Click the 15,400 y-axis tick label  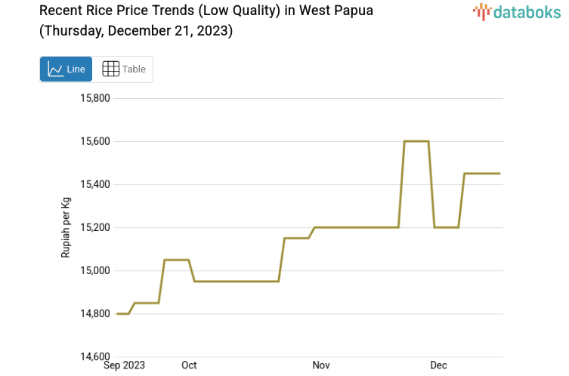(95, 184)
